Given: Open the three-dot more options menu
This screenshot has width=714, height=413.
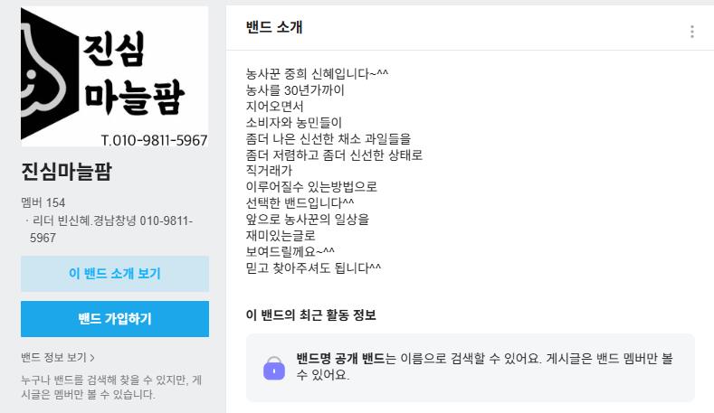Looking at the screenshot, I should click(x=691, y=32).
